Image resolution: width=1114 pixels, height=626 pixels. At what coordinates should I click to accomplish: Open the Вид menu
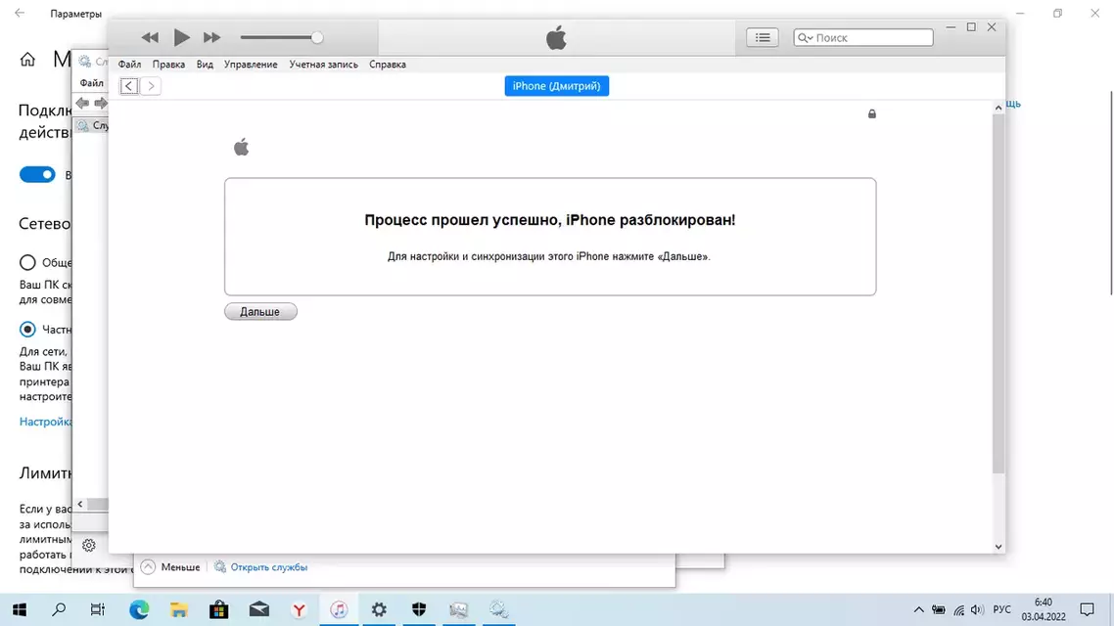coord(205,64)
